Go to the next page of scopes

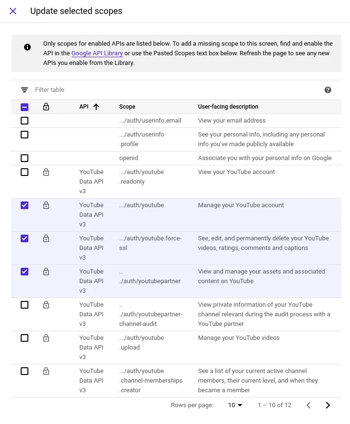pos(328,405)
